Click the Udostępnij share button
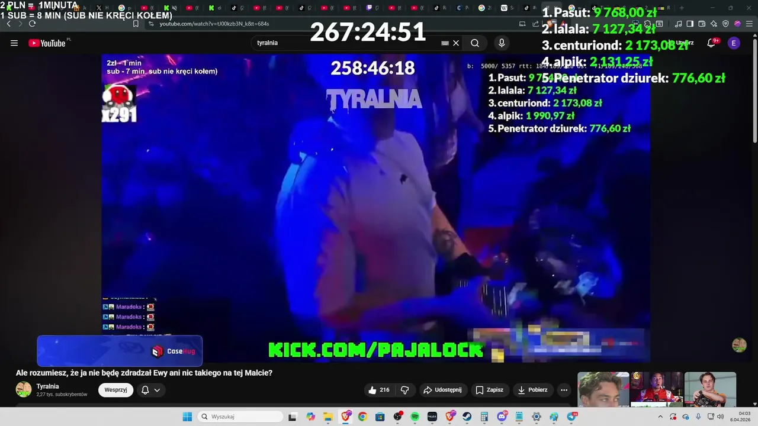 [442, 390]
